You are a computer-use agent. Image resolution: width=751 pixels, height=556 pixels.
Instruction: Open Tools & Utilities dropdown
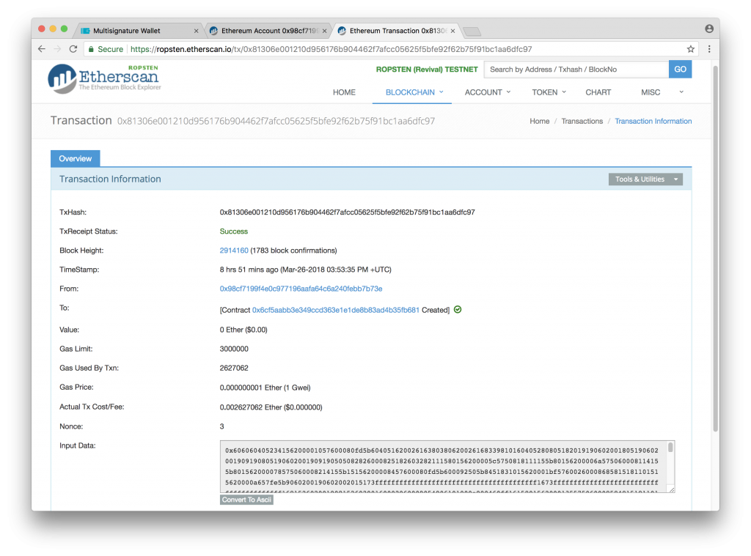645,179
